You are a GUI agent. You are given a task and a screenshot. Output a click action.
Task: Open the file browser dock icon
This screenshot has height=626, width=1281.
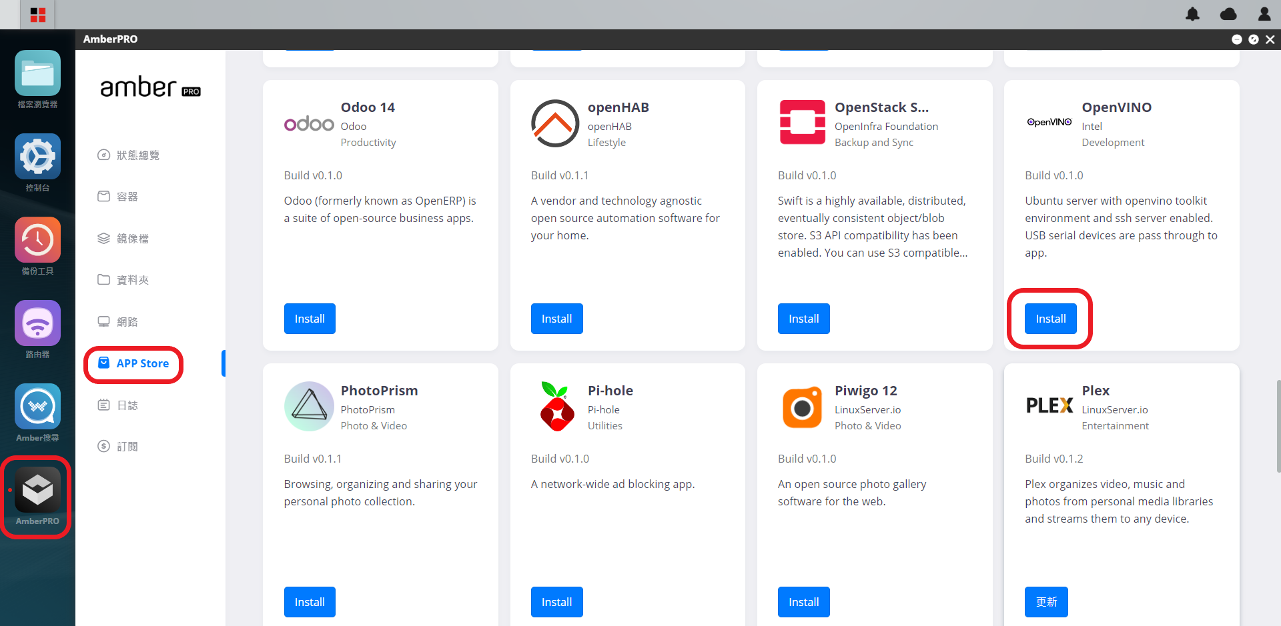(37, 73)
